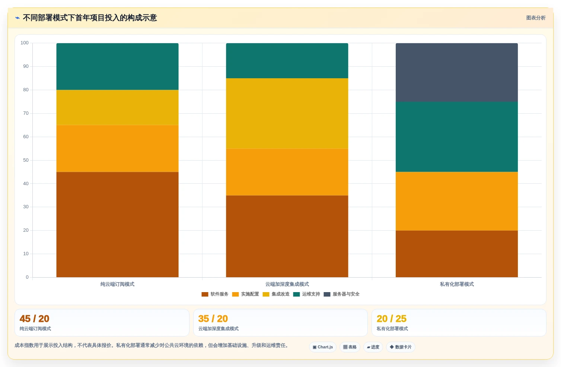This screenshot has width=561, height=367.
Task: Open the 35 / 20 云端加深度集成模式 card
Action: pyautogui.click(x=280, y=323)
